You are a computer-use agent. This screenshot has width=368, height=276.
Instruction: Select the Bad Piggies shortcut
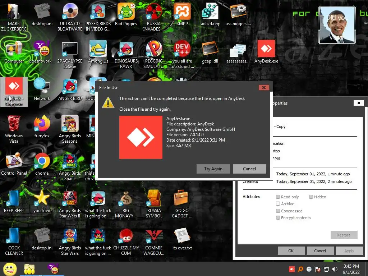(x=126, y=14)
